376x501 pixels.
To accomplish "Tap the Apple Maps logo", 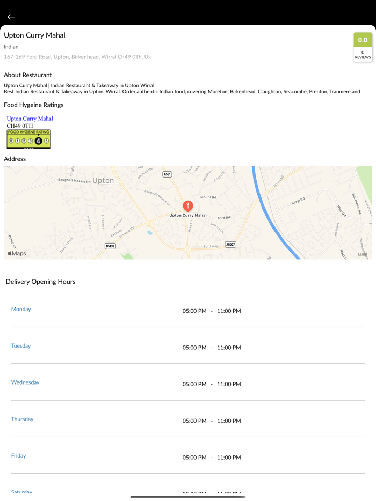I will (x=17, y=253).
